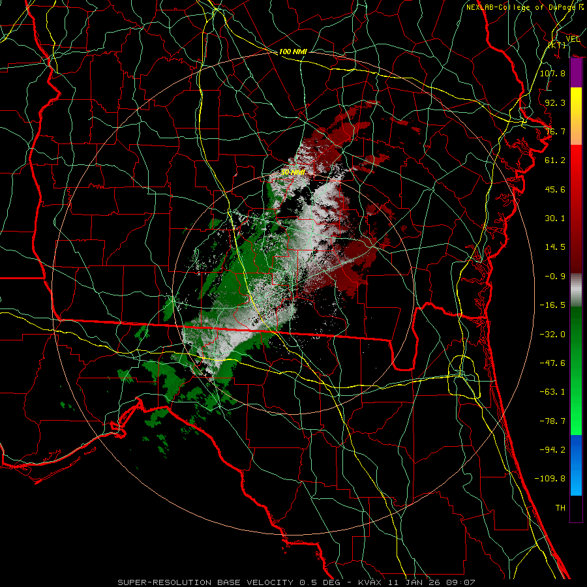This screenshot has height=587, width=587.
Task: Click the -47.6 legend value
Action: click(x=552, y=363)
